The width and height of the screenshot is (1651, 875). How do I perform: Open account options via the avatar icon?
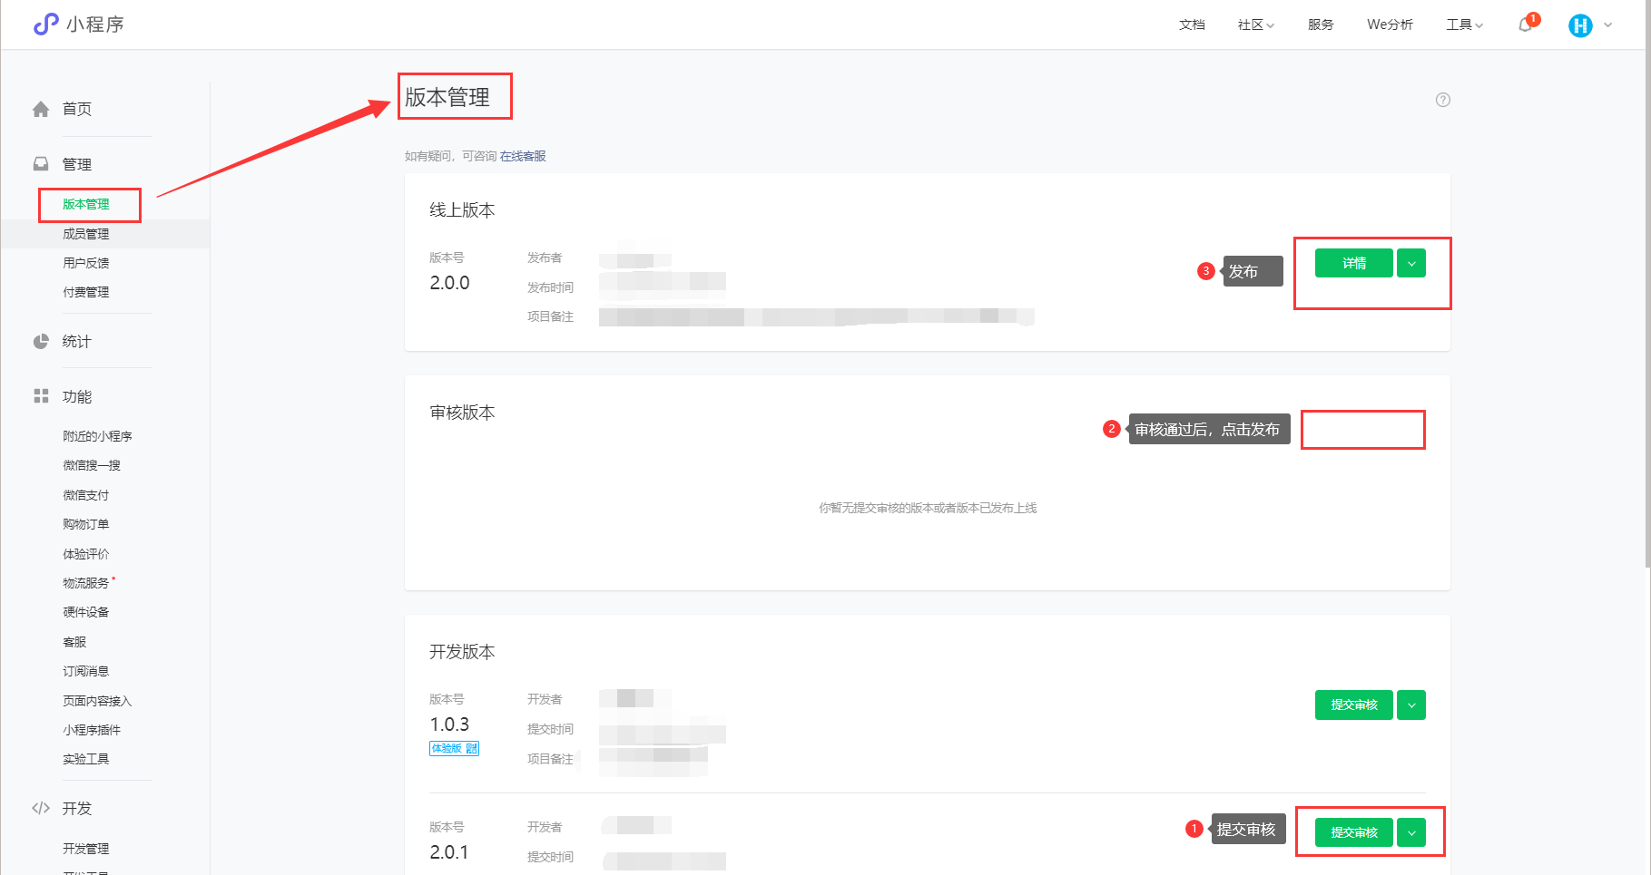[1580, 24]
